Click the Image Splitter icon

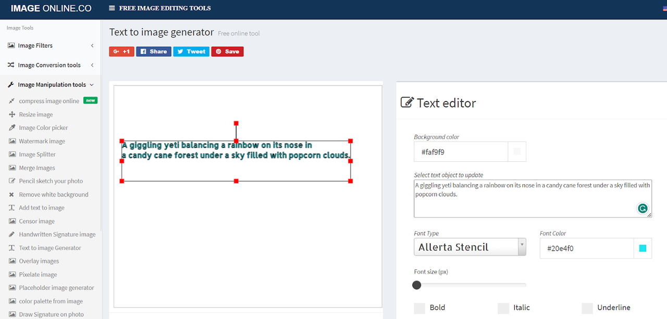click(12, 155)
